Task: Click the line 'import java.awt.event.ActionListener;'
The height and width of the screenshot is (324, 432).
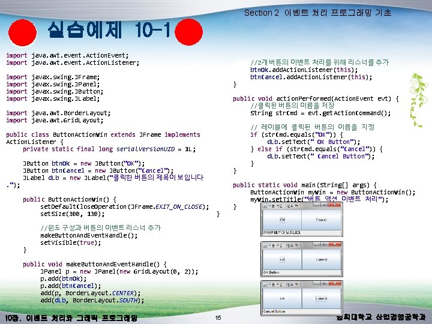Action: [x=73, y=63]
